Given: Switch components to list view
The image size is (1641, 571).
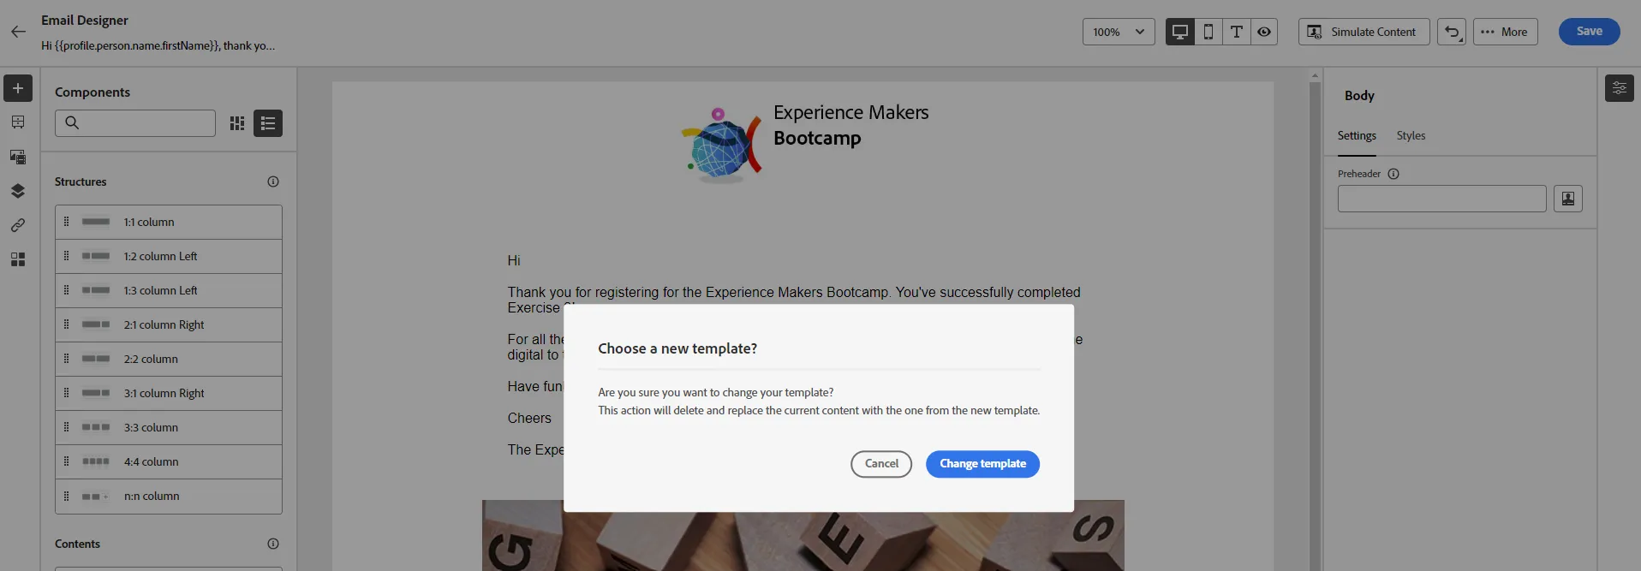Looking at the screenshot, I should (x=268, y=123).
